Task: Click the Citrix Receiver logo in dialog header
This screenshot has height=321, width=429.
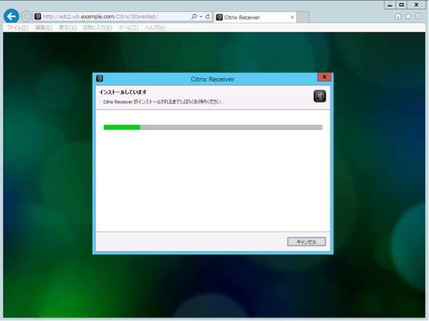Action: pyautogui.click(x=319, y=96)
